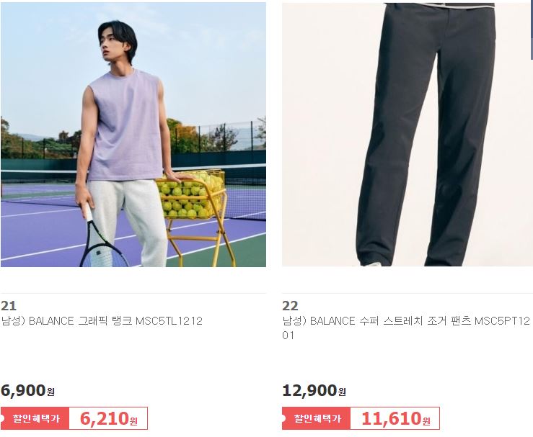Viewport: 533px width, 437px height.
Task: Click the 11,610원 discounted price
Action: click(x=396, y=418)
